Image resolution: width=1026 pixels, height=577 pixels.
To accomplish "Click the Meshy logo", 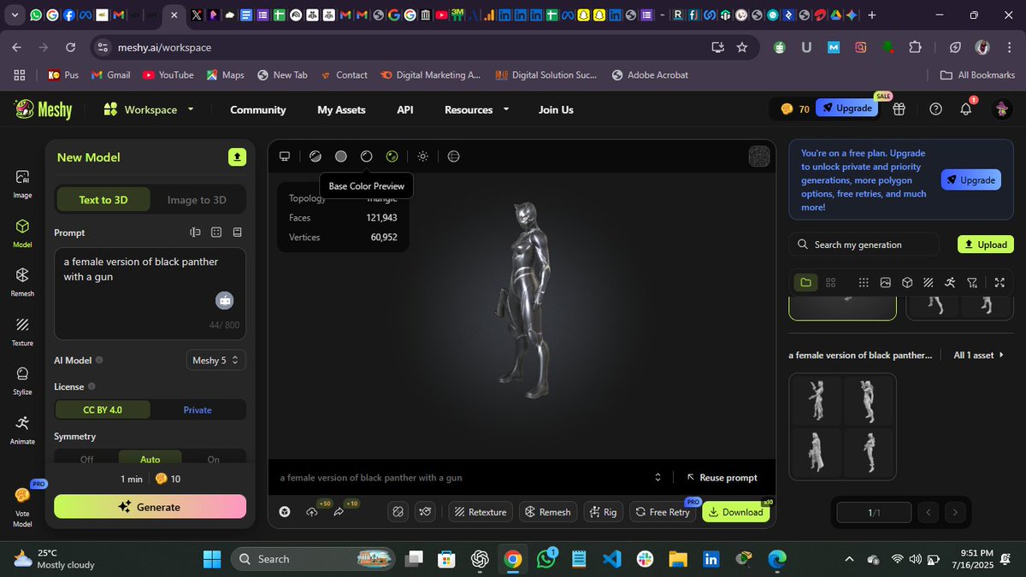I will pyautogui.click(x=43, y=109).
